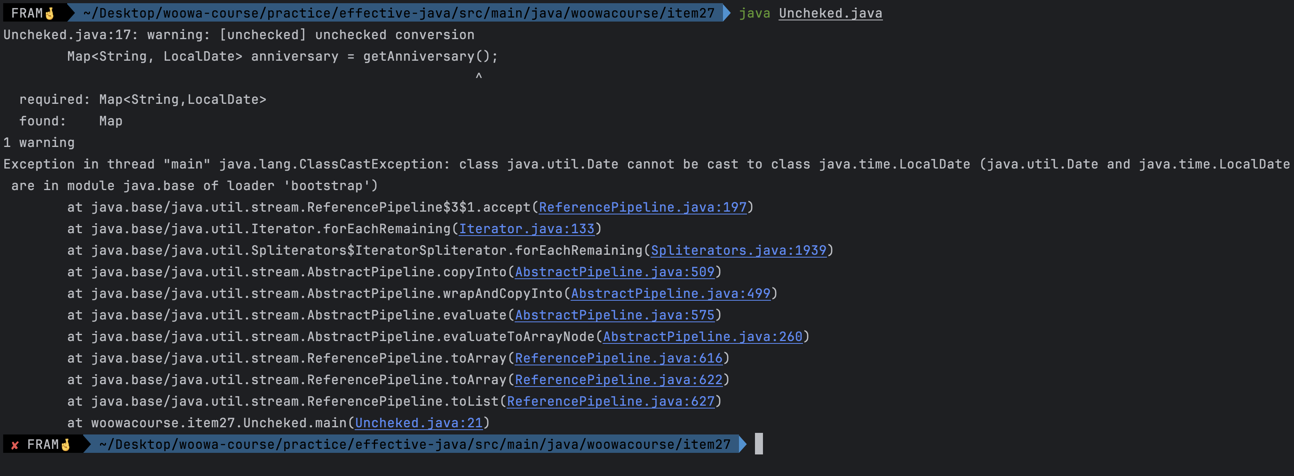
Task: Click the crossed-fingers emoji in the top prompt
Action: 50,13
